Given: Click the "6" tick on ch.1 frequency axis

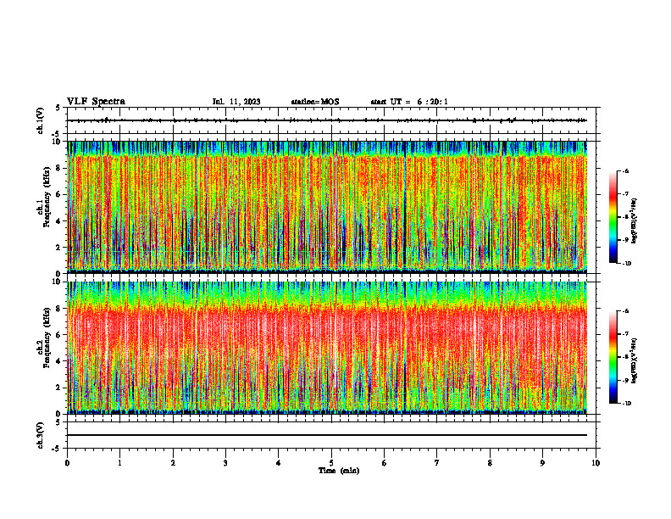Looking at the screenshot, I should point(58,194).
